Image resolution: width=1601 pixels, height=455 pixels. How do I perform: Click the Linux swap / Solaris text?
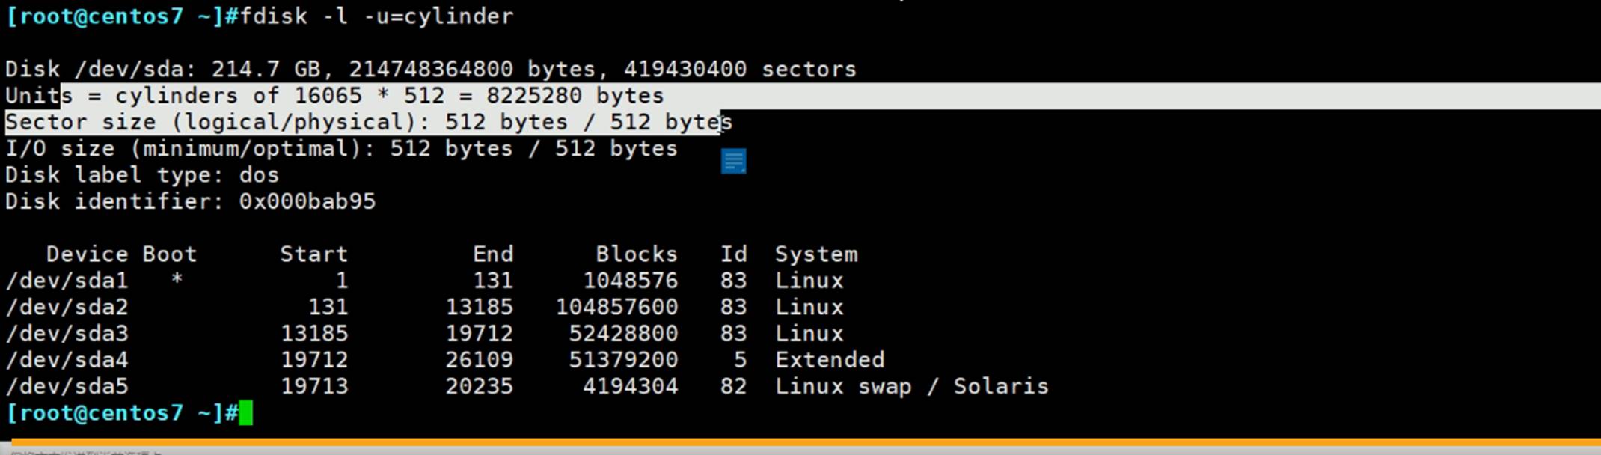[x=911, y=387]
